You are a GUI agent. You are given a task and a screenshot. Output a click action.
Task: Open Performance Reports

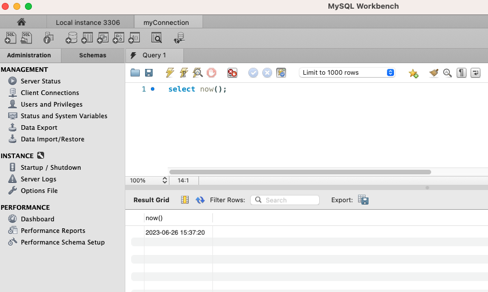pyautogui.click(x=53, y=231)
